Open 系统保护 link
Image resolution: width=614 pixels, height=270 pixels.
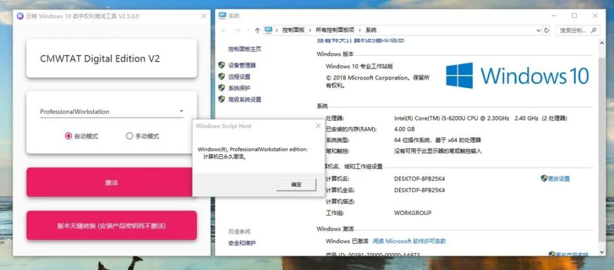coord(239,88)
